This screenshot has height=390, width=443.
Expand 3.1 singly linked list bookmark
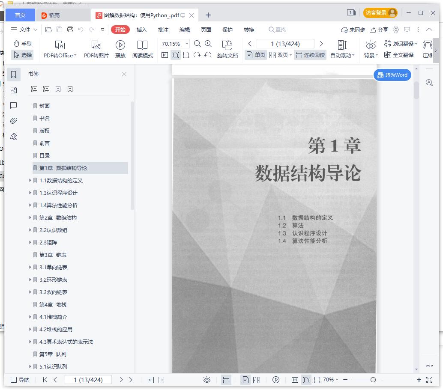pos(30,267)
